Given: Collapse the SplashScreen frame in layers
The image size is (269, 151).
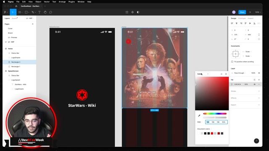Looking at the screenshot, I should coord(6,71).
